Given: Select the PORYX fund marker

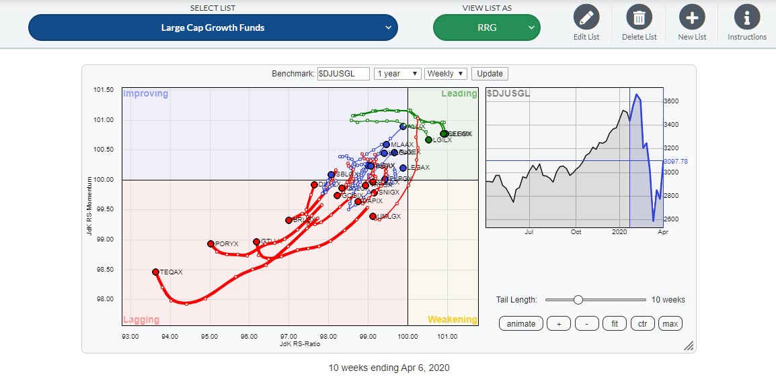Looking at the screenshot, I should click(210, 243).
